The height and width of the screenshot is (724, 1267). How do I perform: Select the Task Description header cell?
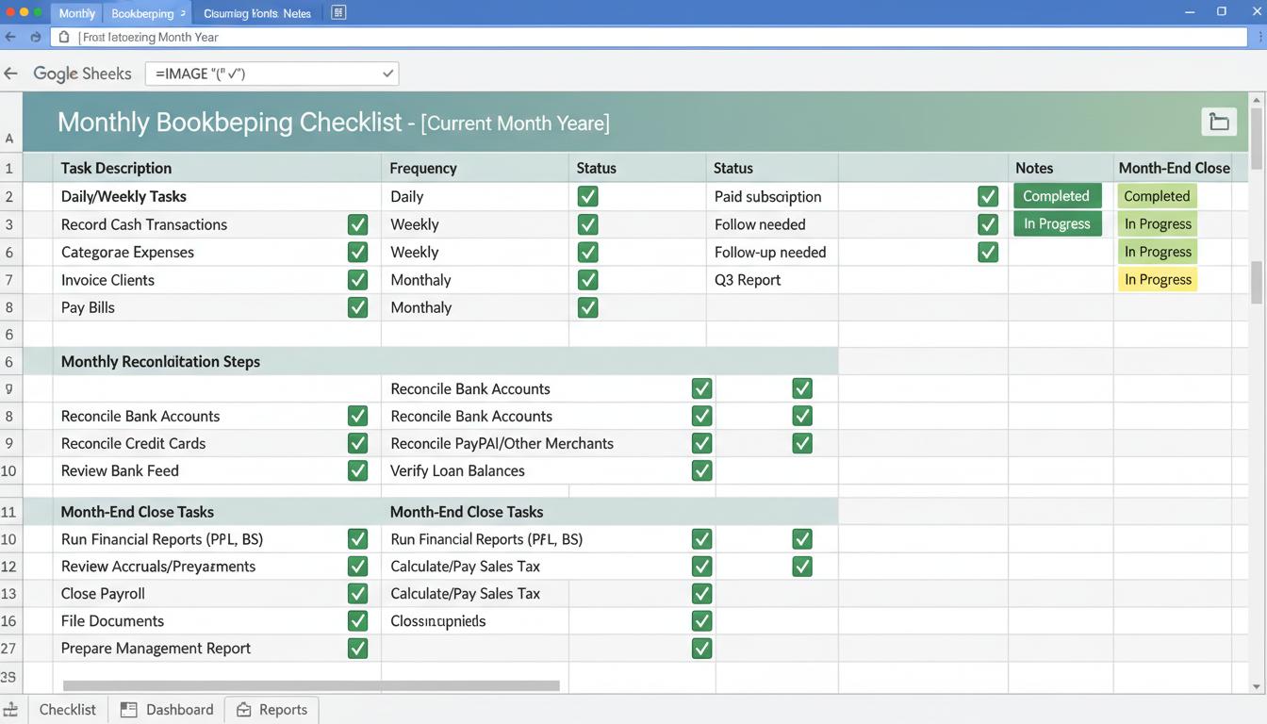217,168
